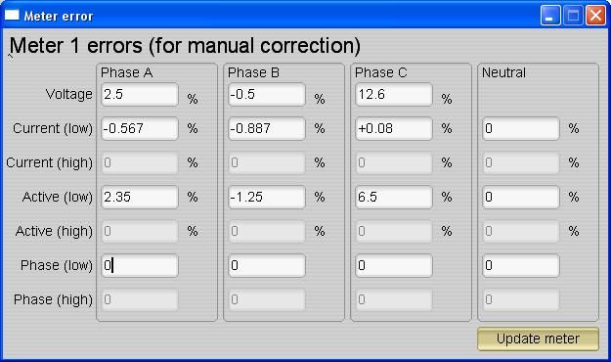Focus Phase B Current (low) field -0.887
This screenshot has width=611, height=362.
tap(267, 128)
